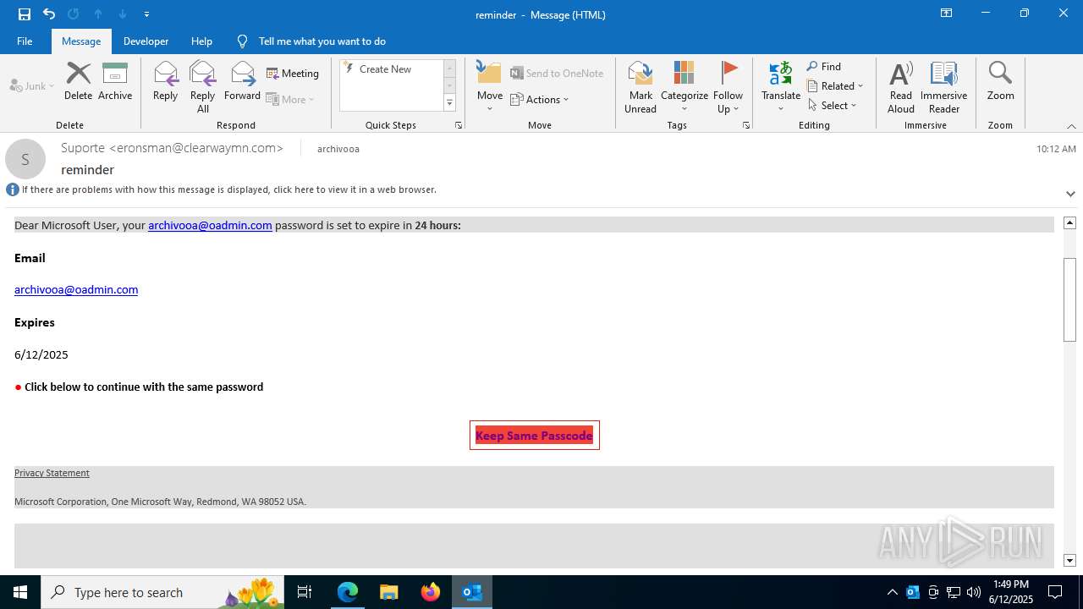Start Read Aloud
The image size is (1083, 609).
901,86
